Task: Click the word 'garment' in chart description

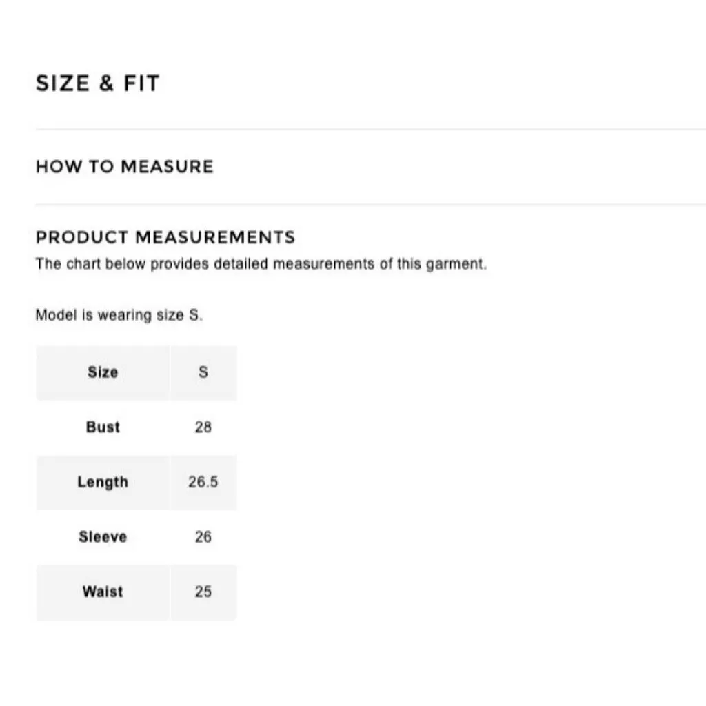Action: [x=456, y=264]
